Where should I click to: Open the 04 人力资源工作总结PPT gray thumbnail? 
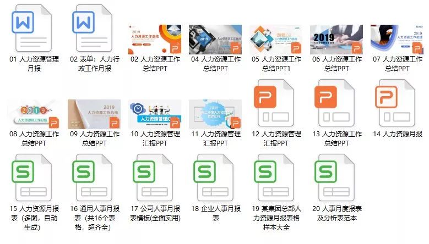click(215, 40)
